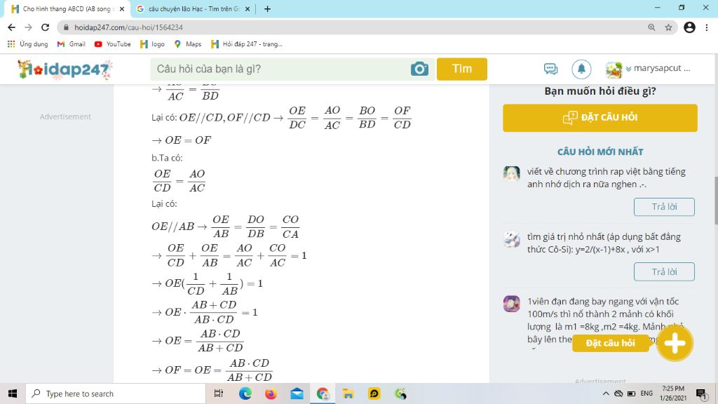
Task: Click the 'Type here to search' taskbar box
Action: (x=116, y=393)
